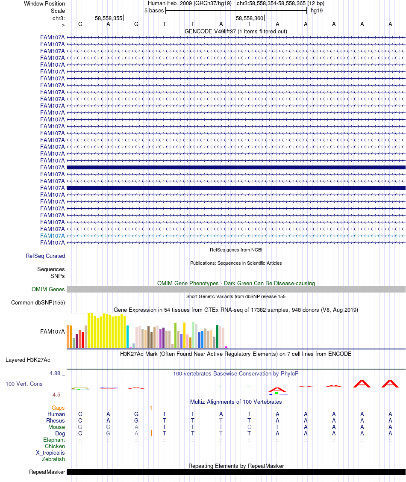Click the OMIM Genes label
The height and width of the screenshot is (482, 406).
point(48,289)
